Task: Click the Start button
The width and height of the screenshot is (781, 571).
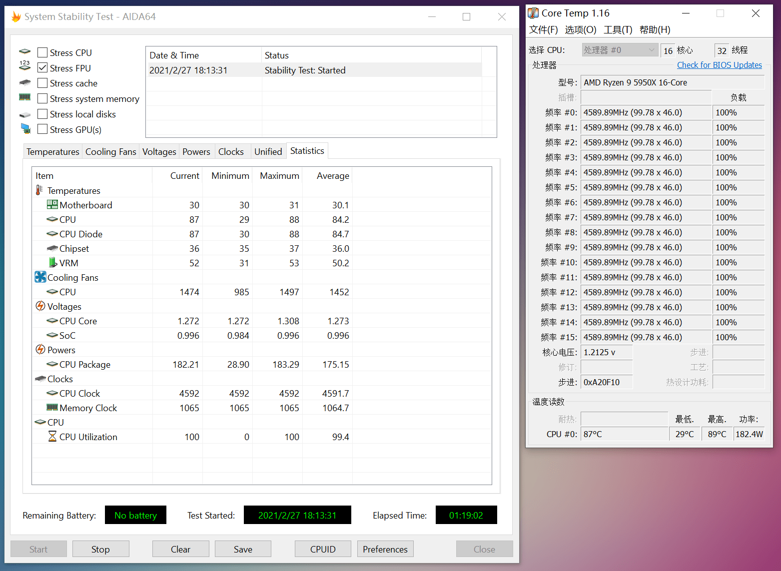Action: [38, 549]
